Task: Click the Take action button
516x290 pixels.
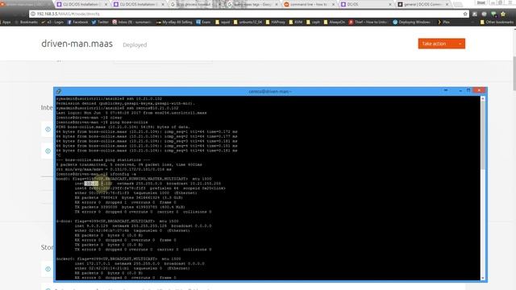Action: click(x=442, y=43)
